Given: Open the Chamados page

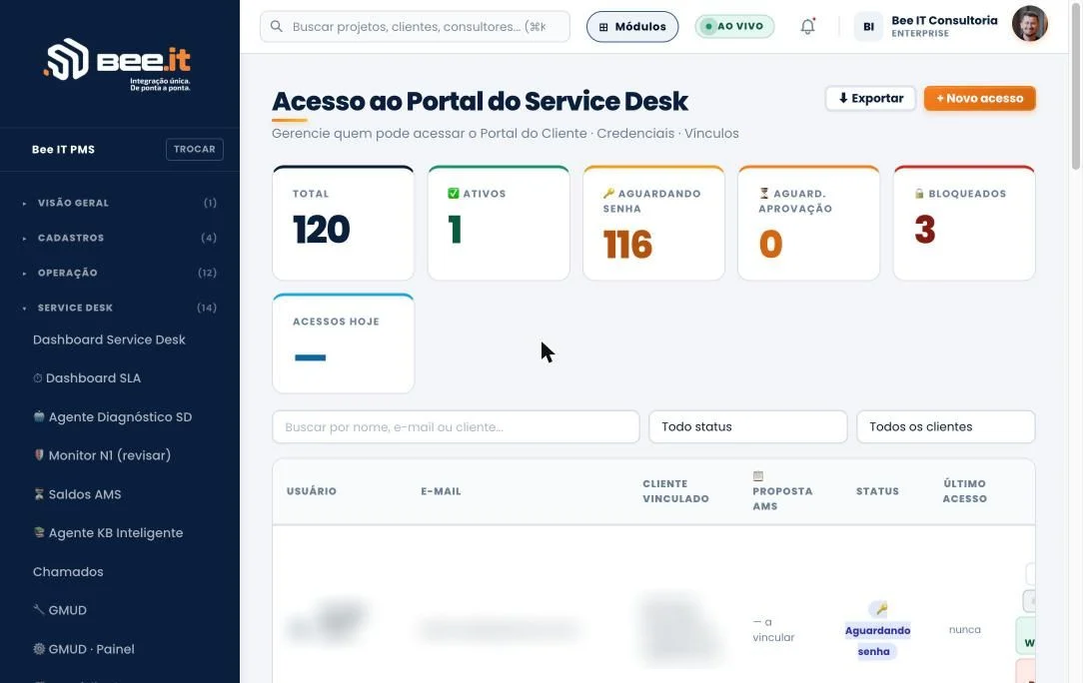Looking at the screenshot, I should point(68,572).
